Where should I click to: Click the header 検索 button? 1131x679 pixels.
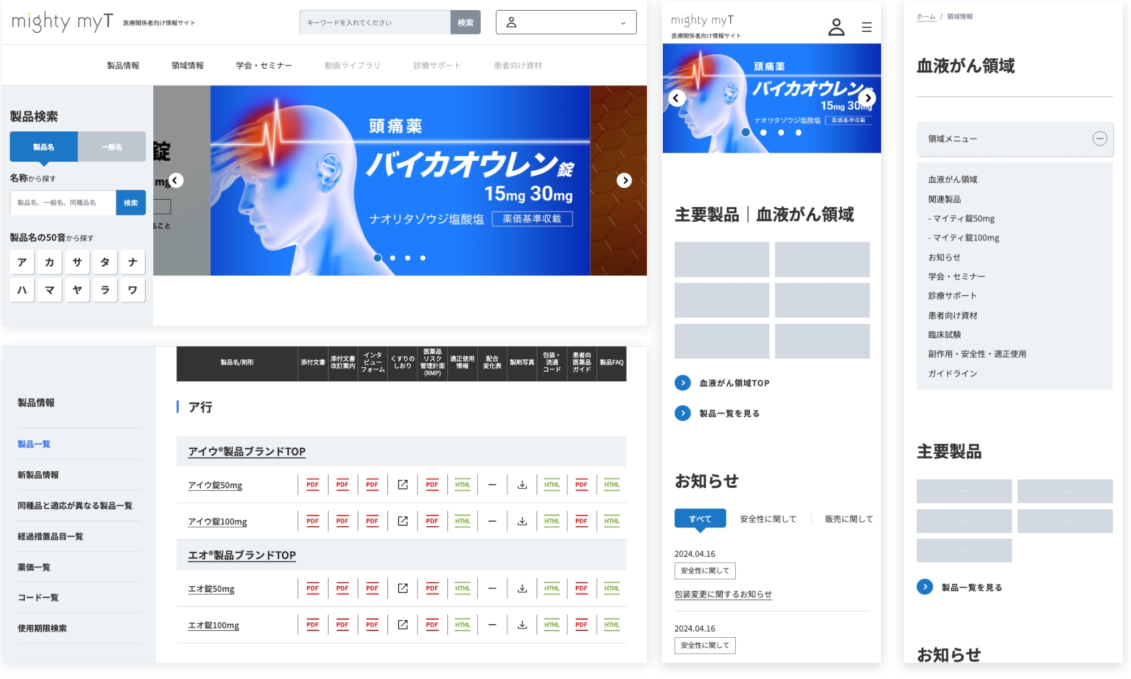pyautogui.click(x=465, y=22)
